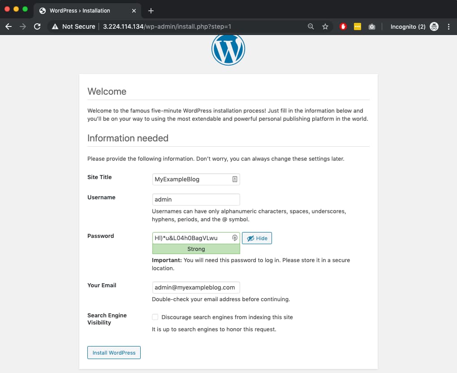457x373 pixels.
Task: Click 'Discourage search engines from indexing' label text
Action: click(x=227, y=317)
